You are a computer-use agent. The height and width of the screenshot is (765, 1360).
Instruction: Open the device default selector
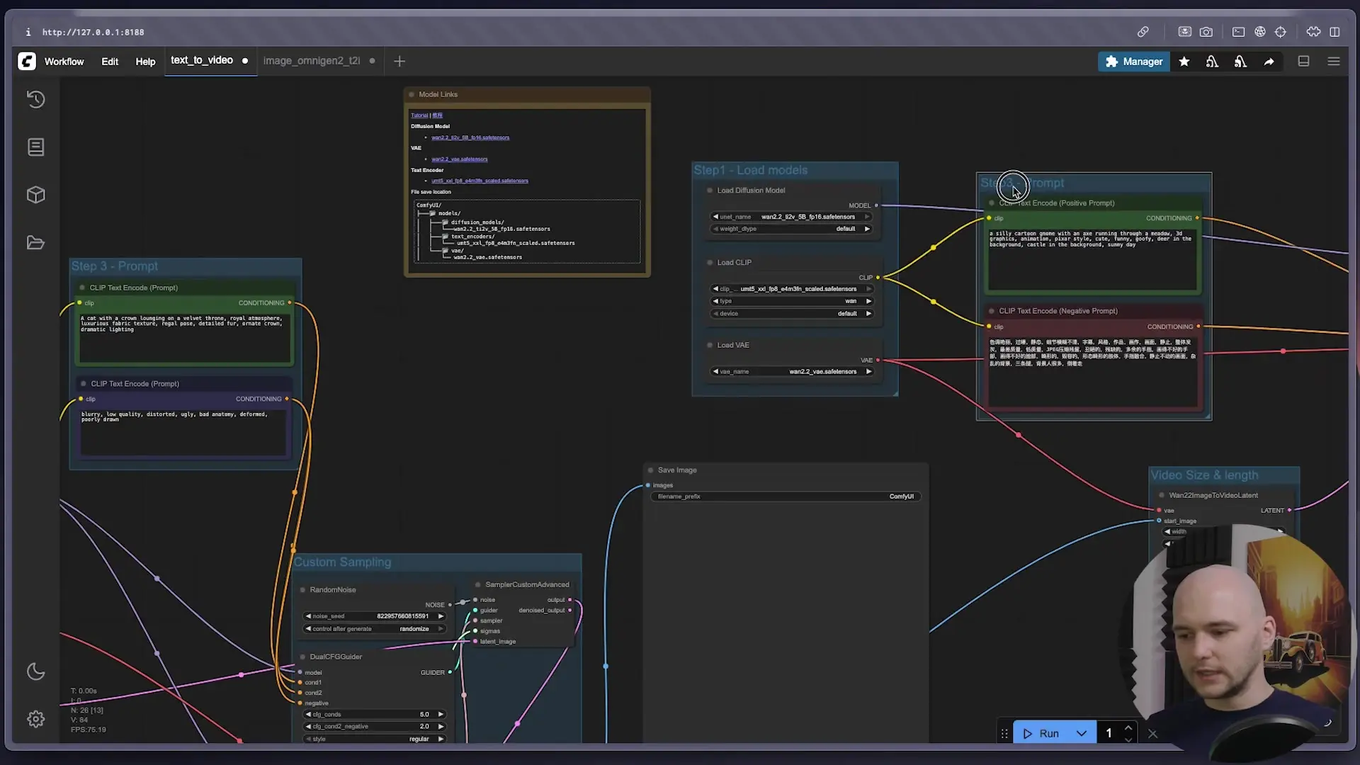(x=792, y=314)
